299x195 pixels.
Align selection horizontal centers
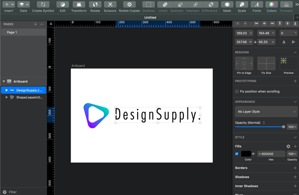pos(264,23)
